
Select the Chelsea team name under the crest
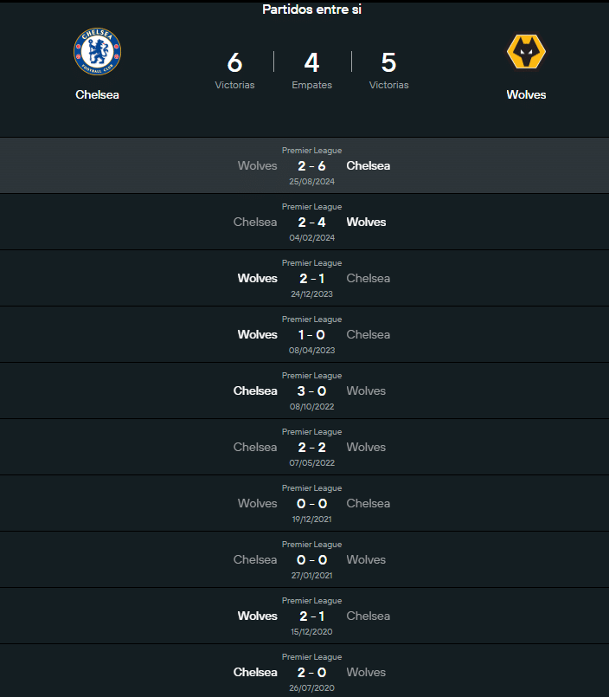point(97,95)
